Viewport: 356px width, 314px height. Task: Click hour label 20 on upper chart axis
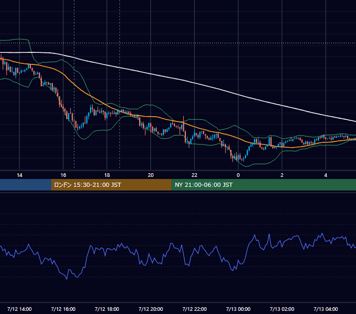151,175
